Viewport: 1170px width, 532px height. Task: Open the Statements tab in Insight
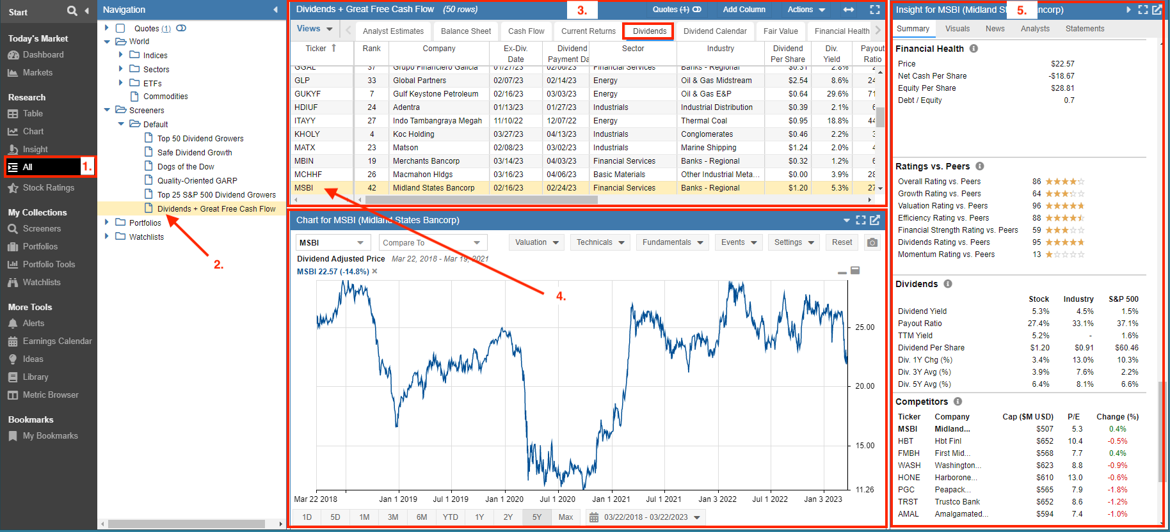(x=1085, y=29)
